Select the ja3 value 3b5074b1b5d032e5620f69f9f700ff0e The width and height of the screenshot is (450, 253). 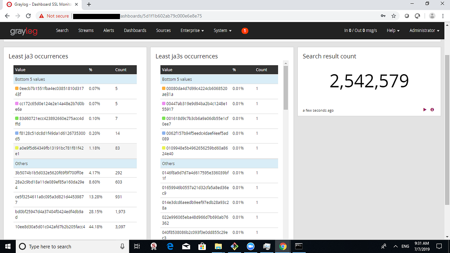[49, 173]
